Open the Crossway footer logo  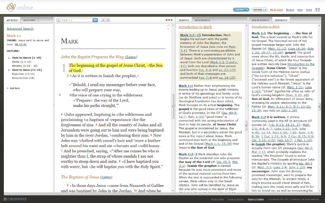(x=15, y=199)
